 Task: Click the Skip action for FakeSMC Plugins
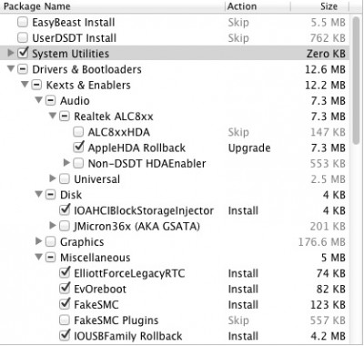[x=238, y=321]
